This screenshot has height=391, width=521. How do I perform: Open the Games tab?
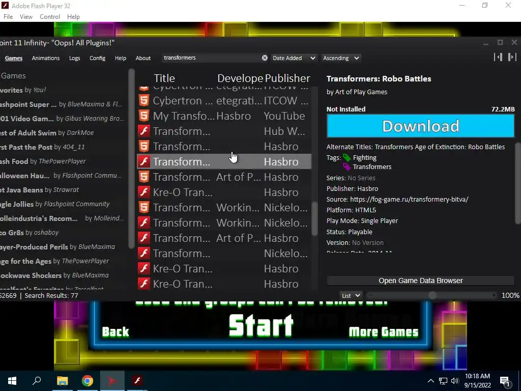(14, 58)
